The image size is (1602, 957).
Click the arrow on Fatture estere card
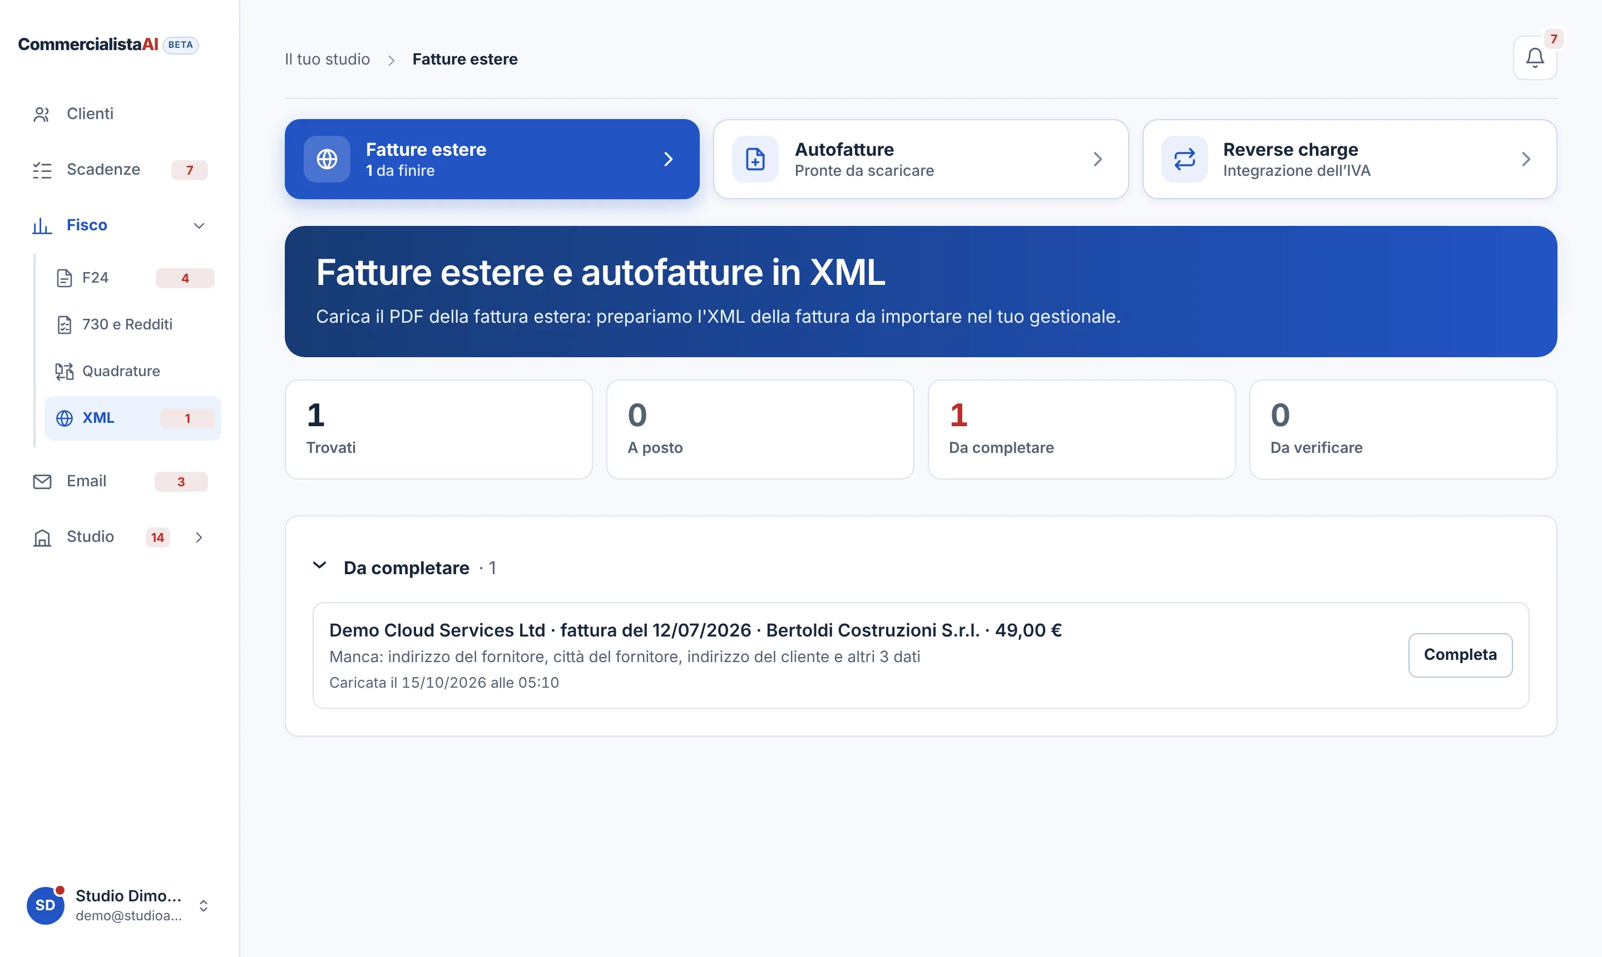coord(668,159)
